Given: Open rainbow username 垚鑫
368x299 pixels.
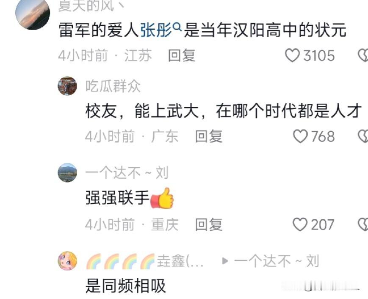Looking at the screenshot, I should pos(145,261).
